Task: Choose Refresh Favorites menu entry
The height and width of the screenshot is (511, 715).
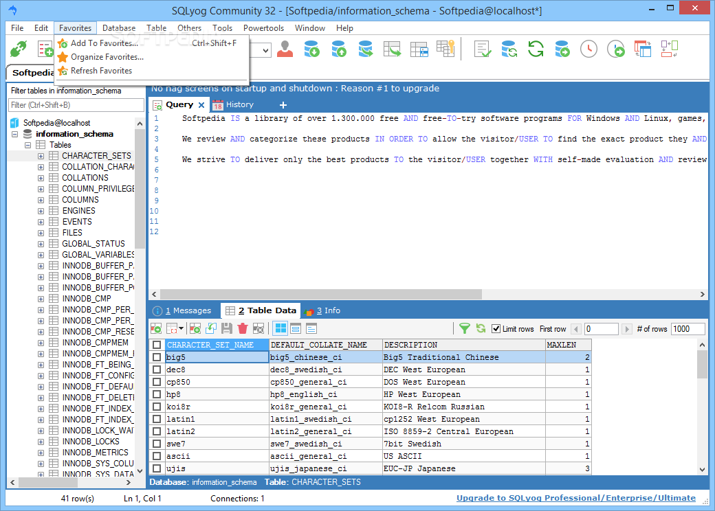Action: tap(152, 71)
